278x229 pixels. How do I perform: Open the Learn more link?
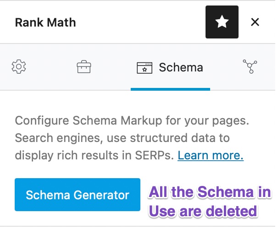211,155
